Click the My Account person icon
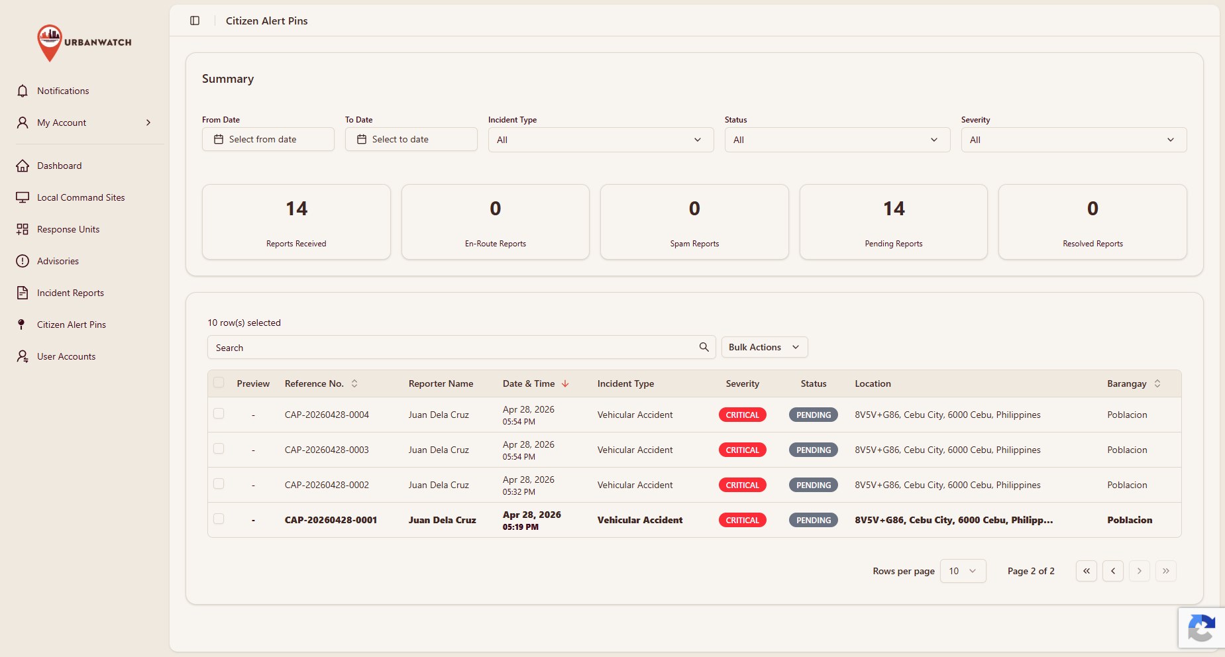 click(23, 123)
